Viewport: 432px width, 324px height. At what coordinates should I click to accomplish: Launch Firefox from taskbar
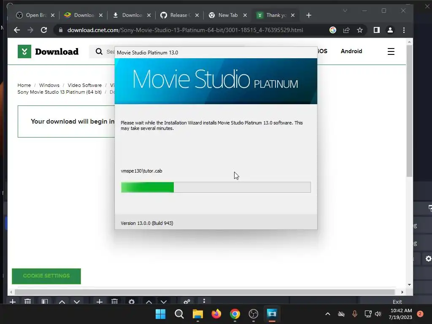pos(216,314)
